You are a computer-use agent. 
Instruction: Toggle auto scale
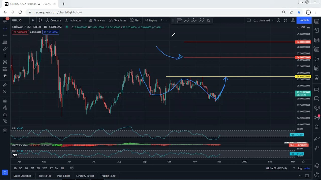point(307,168)
